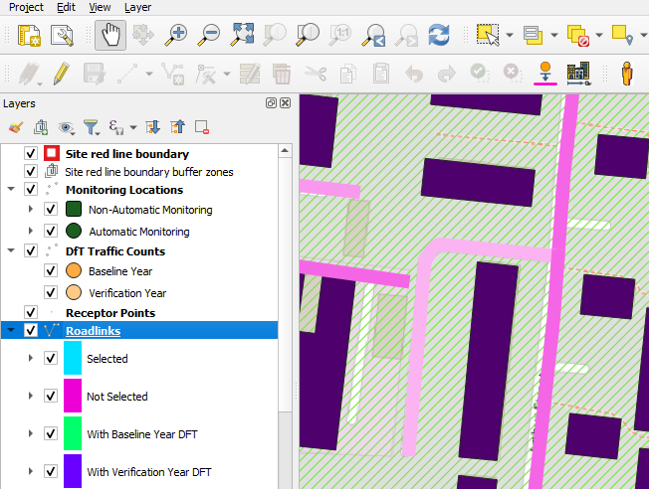Hide the Automatic Monitoring layer
649x489 pixels.
click(51, 232)
